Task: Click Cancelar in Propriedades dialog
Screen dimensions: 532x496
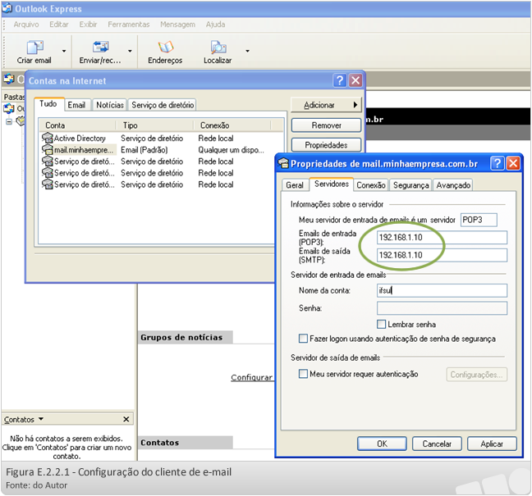Action: tap(437, 444)
